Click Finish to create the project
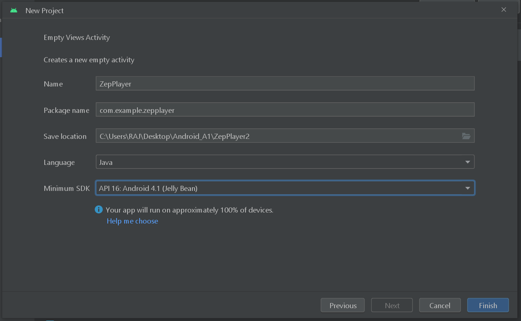This screenshot has height=321, width=521. (x=488, y=305)
